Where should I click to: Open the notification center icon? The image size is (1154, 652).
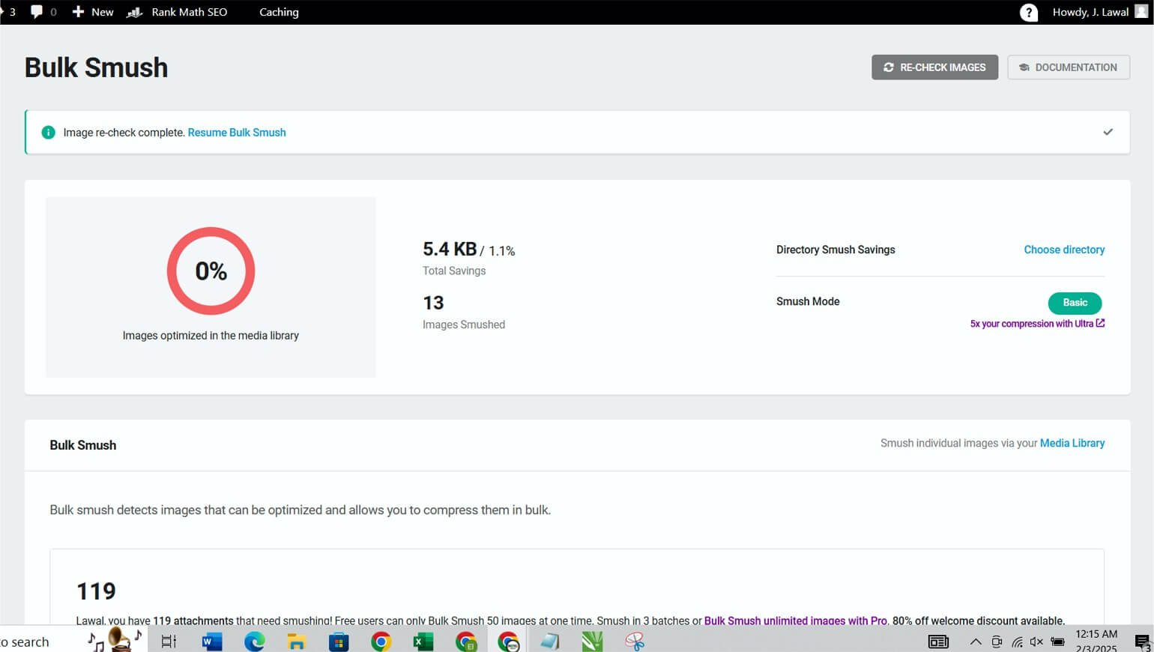pos(1142,642)
